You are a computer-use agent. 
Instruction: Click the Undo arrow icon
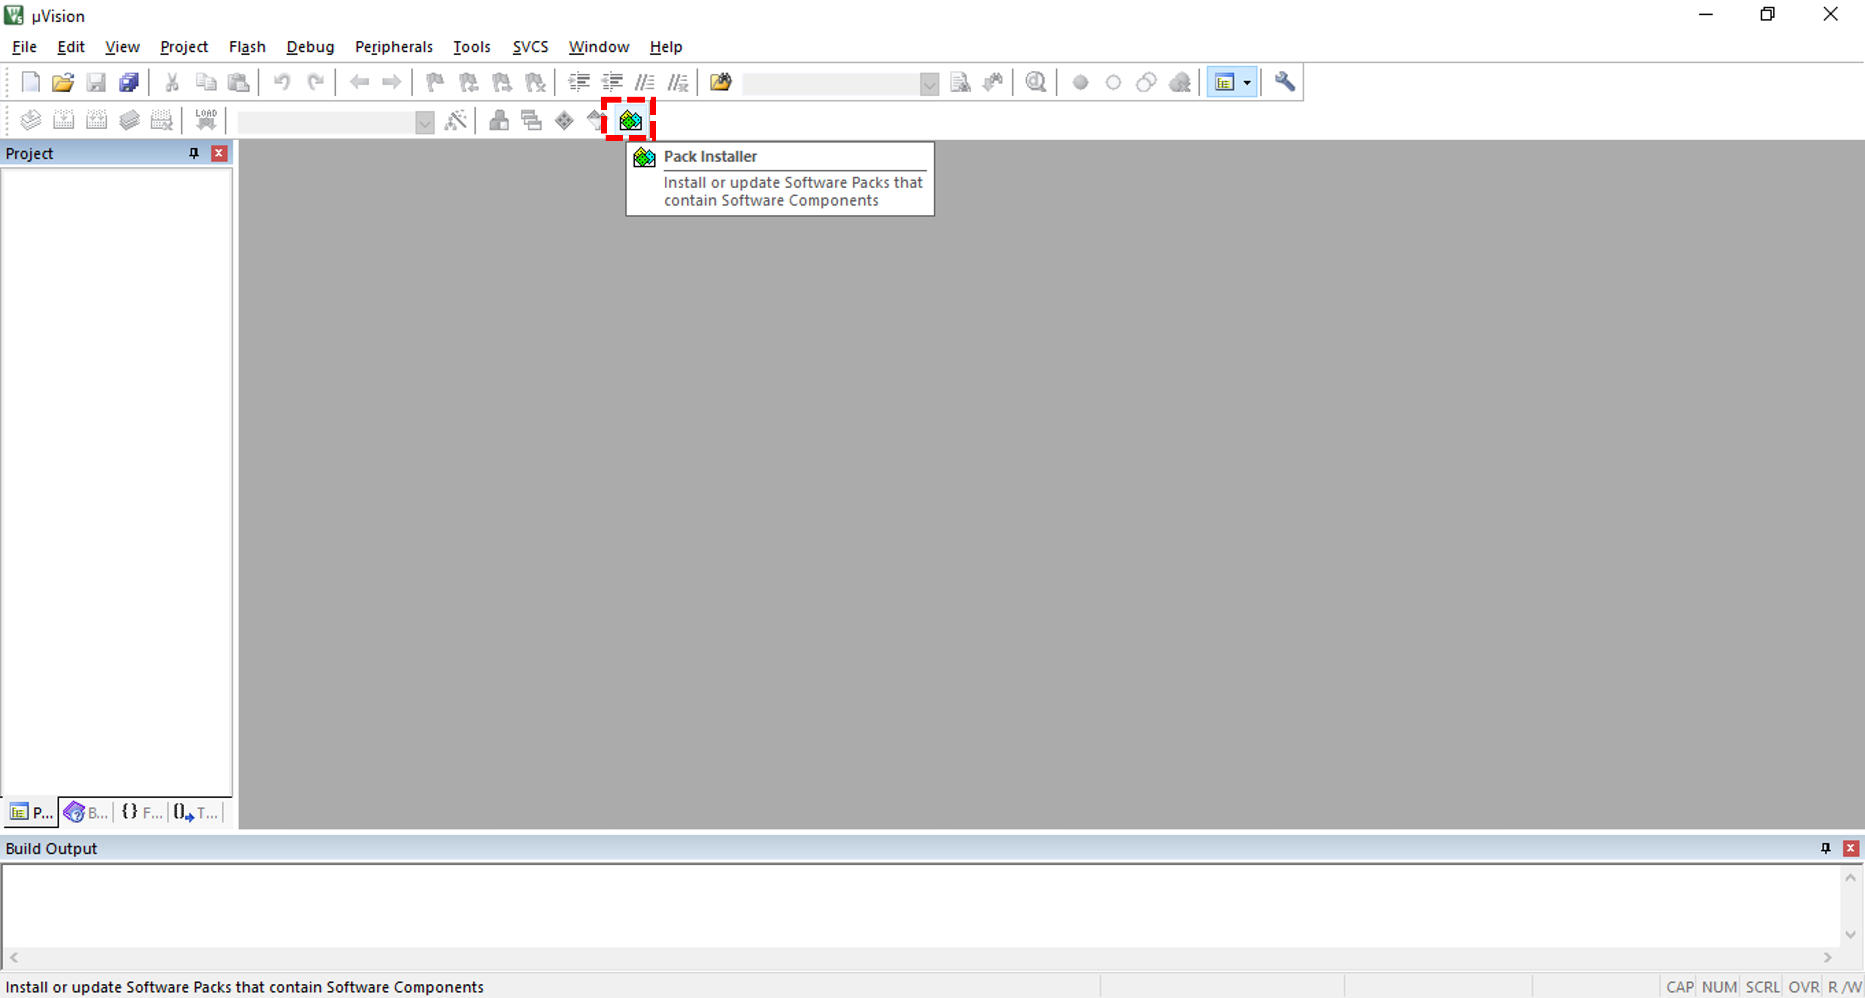click(x=281, y=83)
